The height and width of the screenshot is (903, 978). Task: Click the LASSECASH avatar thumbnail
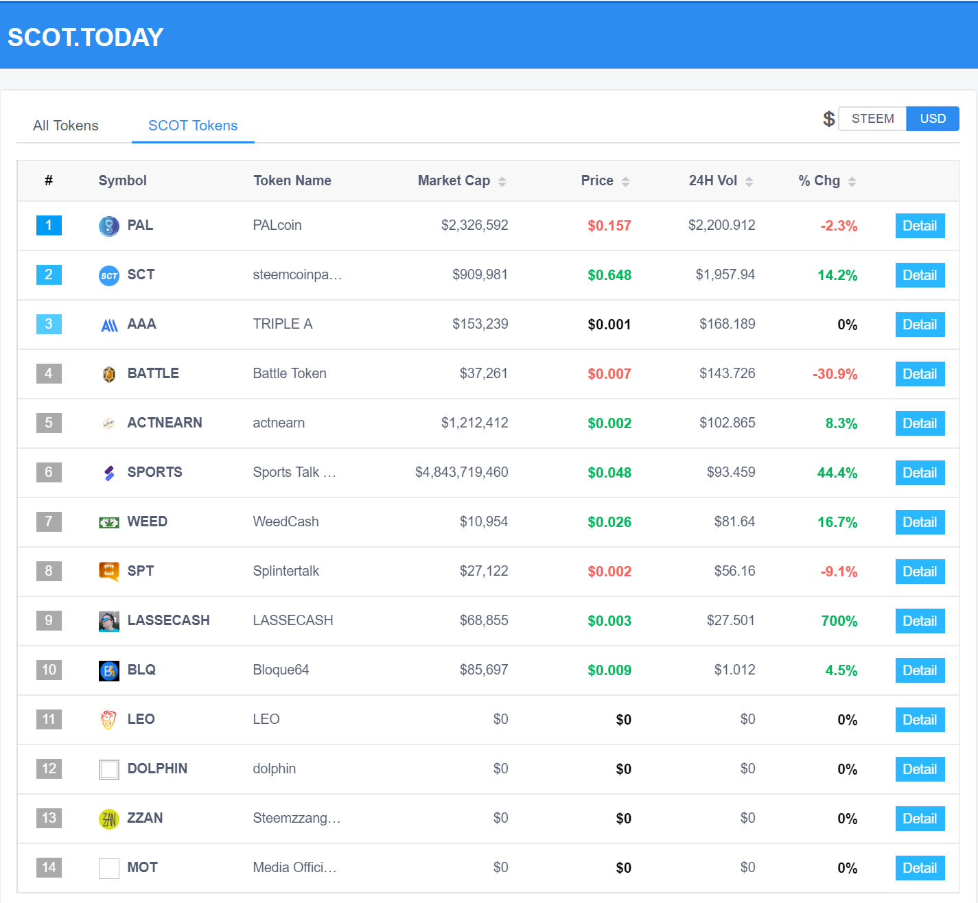tap(109, 621)
